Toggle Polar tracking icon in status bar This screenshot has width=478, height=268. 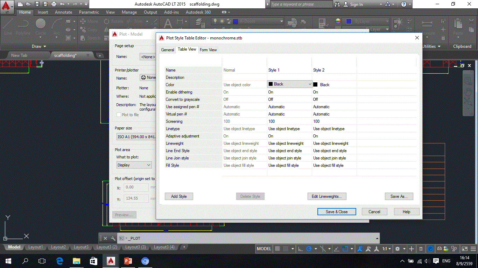(309, 249)
